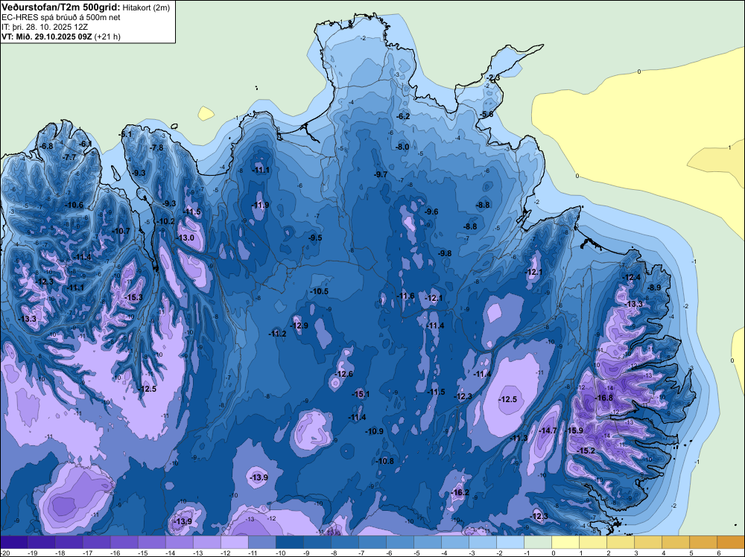
Task: Click the -10.8 temperature value
Action: click(385, 461)
